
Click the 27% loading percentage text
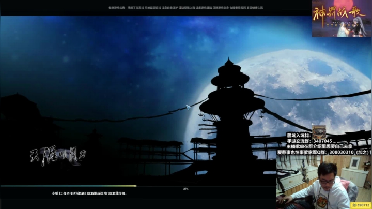pyautogui.click(x=186, y=189)
